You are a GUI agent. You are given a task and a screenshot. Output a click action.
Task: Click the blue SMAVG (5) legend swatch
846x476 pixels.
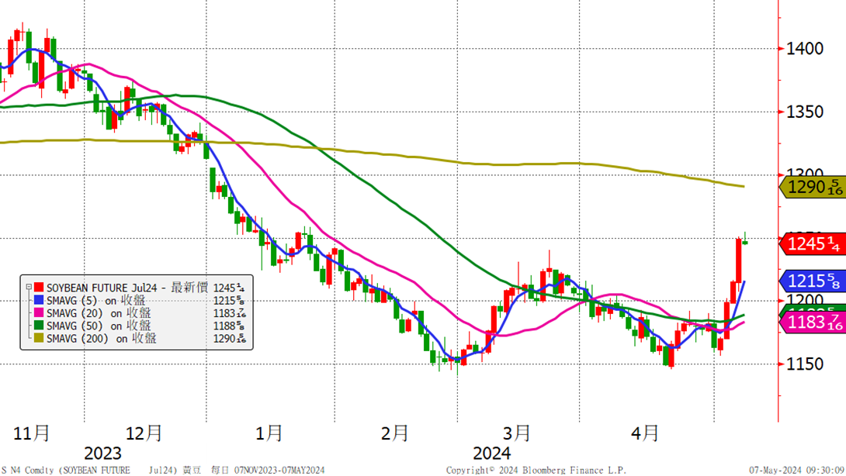pos(39,300)
